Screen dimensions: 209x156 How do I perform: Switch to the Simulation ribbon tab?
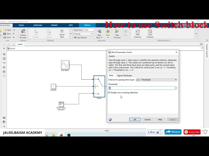(x=5, y=25)
